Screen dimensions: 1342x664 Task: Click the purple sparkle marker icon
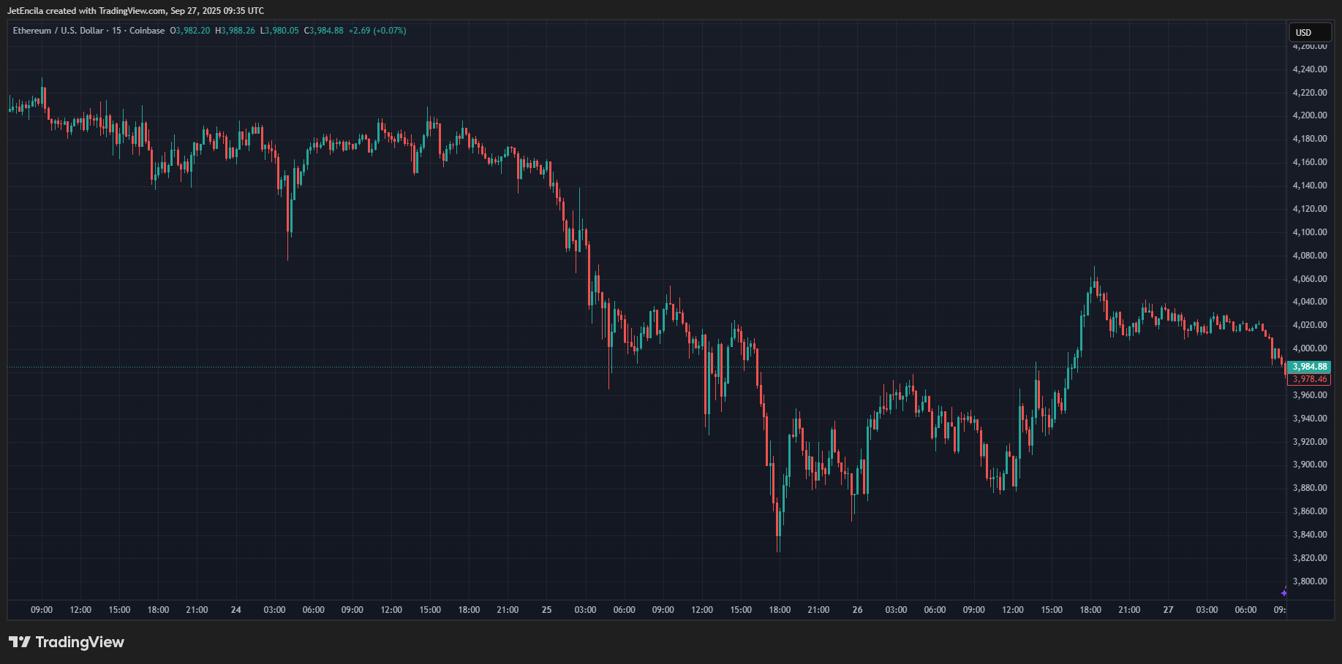pyautogui.click(x=1284, y=592)
